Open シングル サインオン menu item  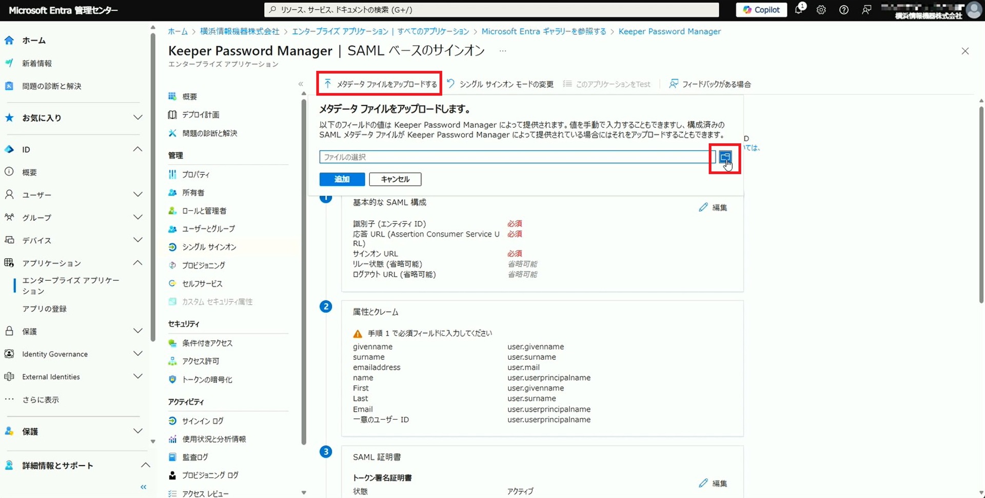point(209,247)
